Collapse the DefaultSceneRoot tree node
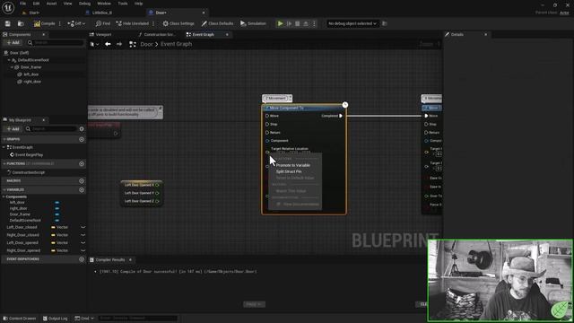Image resolution: width=574 pixels, height=323 pixels. coord(9,60)
